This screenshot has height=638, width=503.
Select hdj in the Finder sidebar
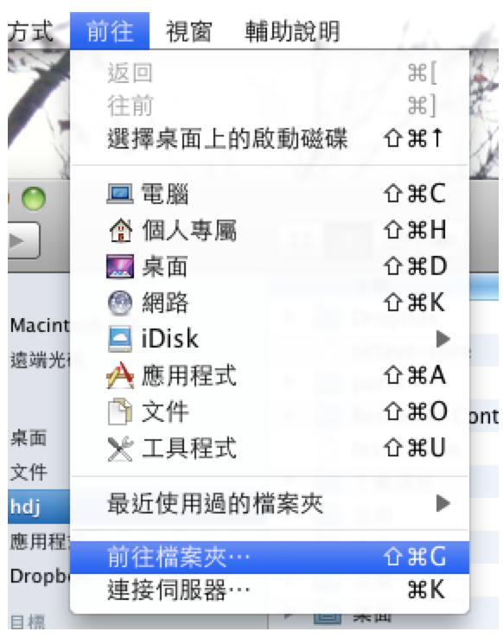[39, 507]
